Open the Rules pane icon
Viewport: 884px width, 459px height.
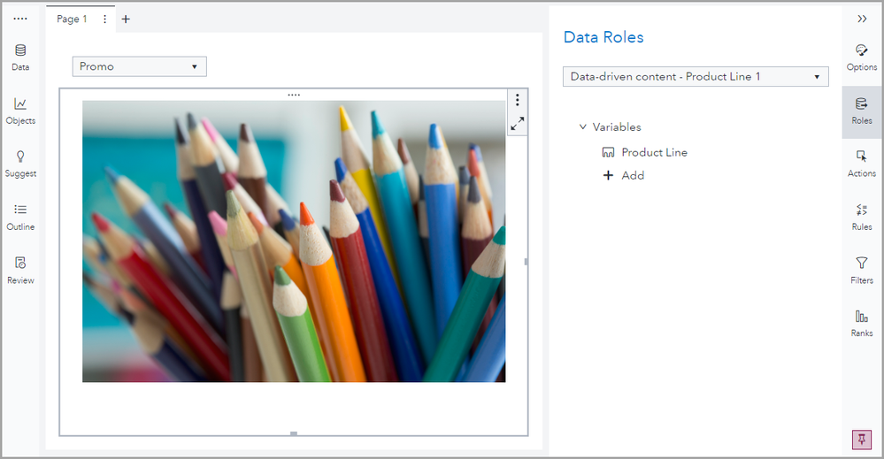point(861,216)
